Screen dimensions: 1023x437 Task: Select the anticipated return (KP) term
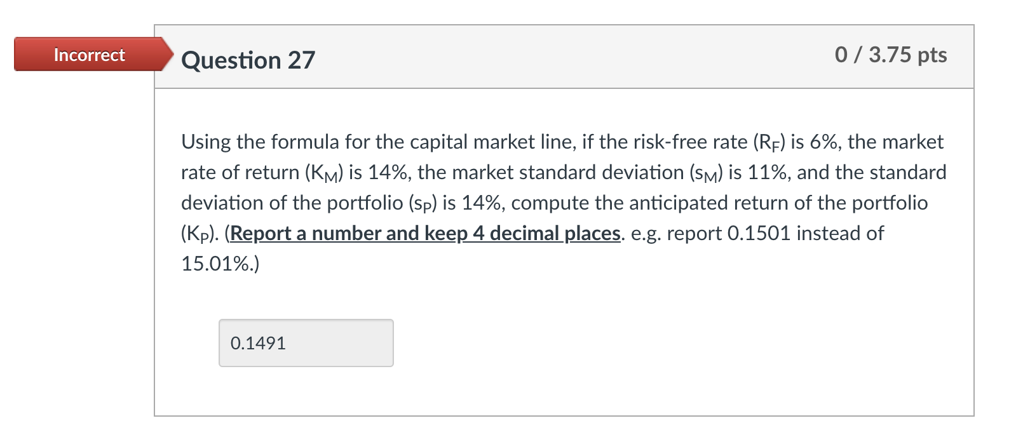point(197,233)
